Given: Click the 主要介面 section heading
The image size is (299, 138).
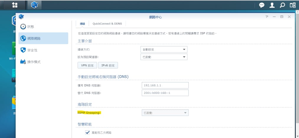Looking at the screenshot, I should (x=85, y=41).
